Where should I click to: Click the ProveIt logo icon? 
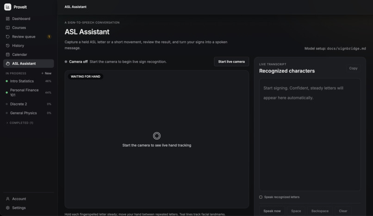(7, 7)
